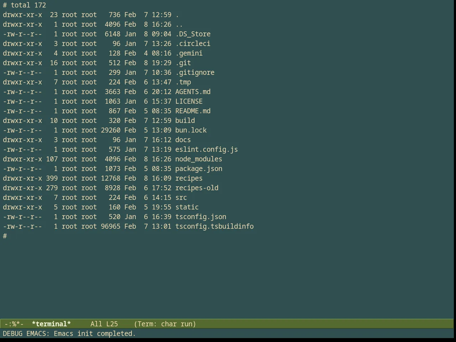Click the 'All' position indicator in mode line
The height and width of the screenshot is (342, 456).
click(x=96, y=324)
